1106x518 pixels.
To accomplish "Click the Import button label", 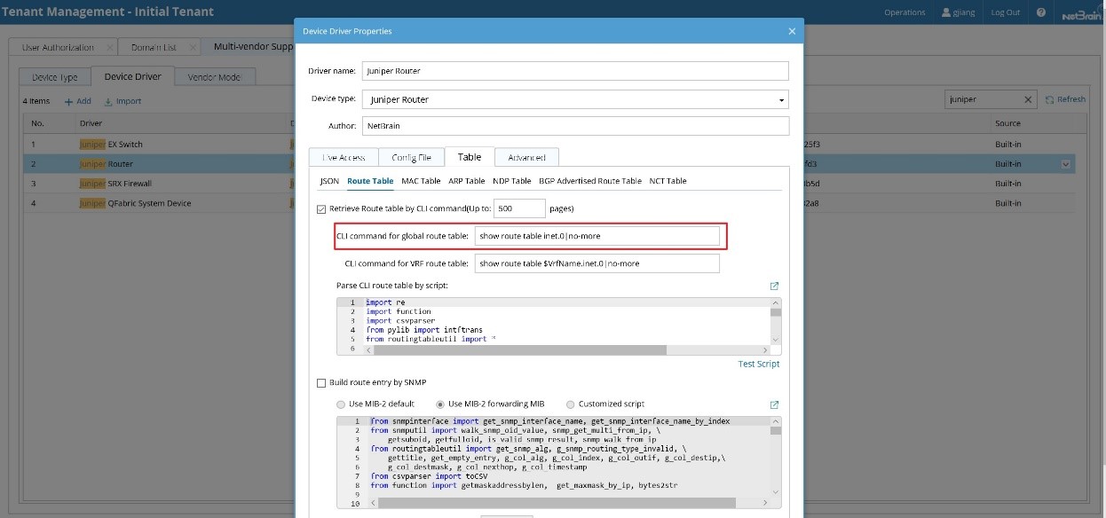I will [x=129, y=101].
